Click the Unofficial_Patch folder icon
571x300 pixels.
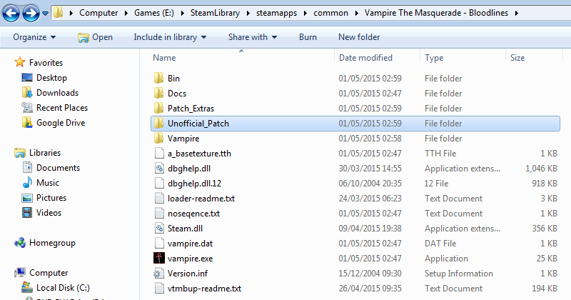click(158, 123)
